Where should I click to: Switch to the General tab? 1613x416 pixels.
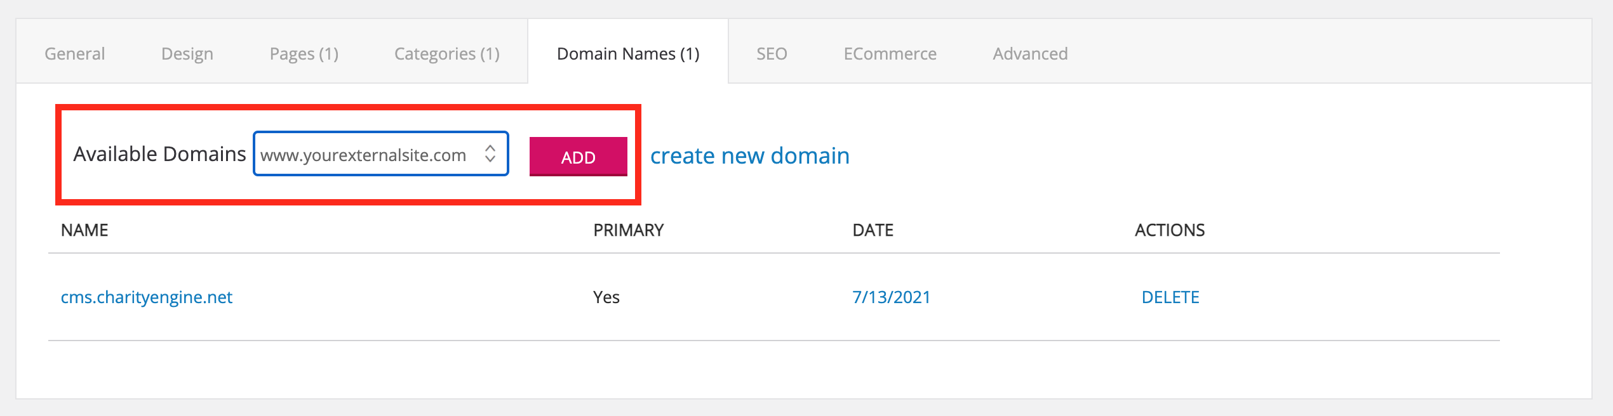pos(74,54)
